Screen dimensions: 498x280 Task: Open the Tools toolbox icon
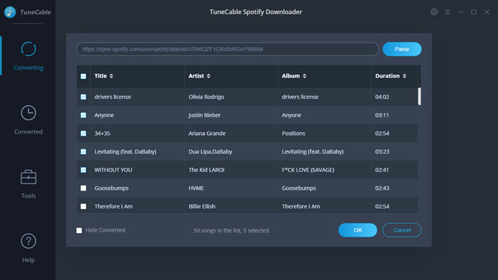point(28,177)
